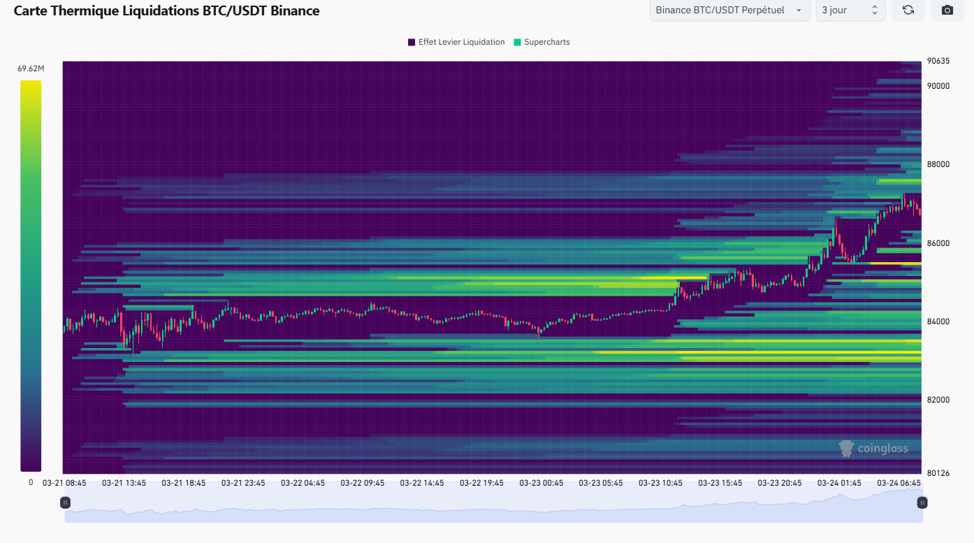Screen dimensions: 974x543
Task: Click the 03-23 10:45 time label
Action: [x=661, y=483]
